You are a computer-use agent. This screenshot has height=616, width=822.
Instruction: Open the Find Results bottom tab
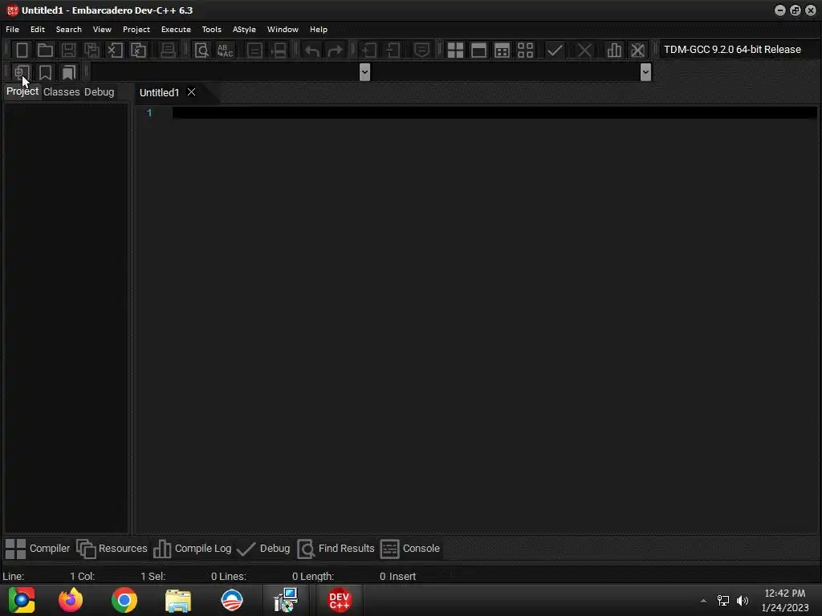tap(336, 549)
